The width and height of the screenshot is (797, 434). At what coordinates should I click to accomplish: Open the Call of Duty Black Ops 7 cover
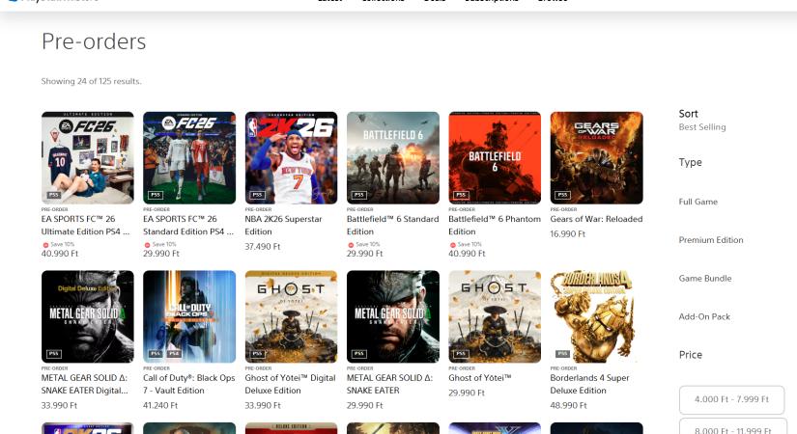pyautogui.click(x=189, y=316)
